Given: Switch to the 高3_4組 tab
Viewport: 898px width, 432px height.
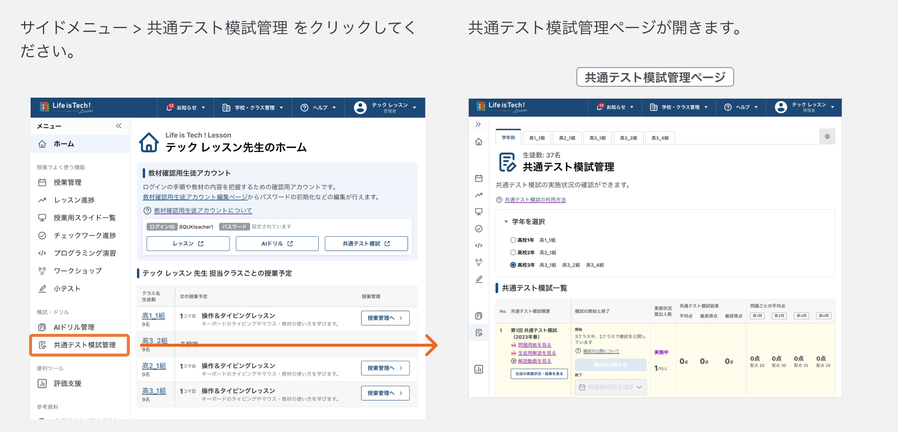Looking at the screenshot, I should click(x=660, y=138).
